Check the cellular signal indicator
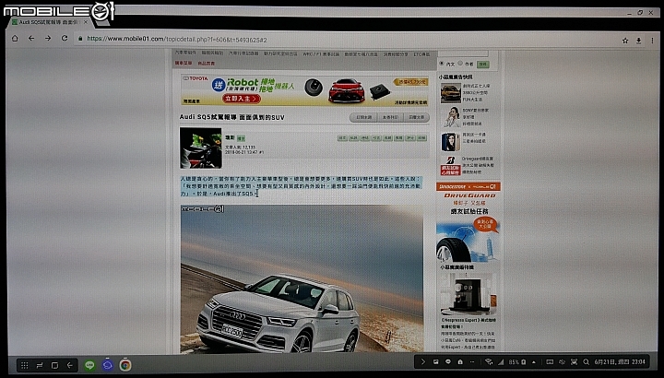The height and width of the screenshot is (378, 664). click(x=501, y=362)
